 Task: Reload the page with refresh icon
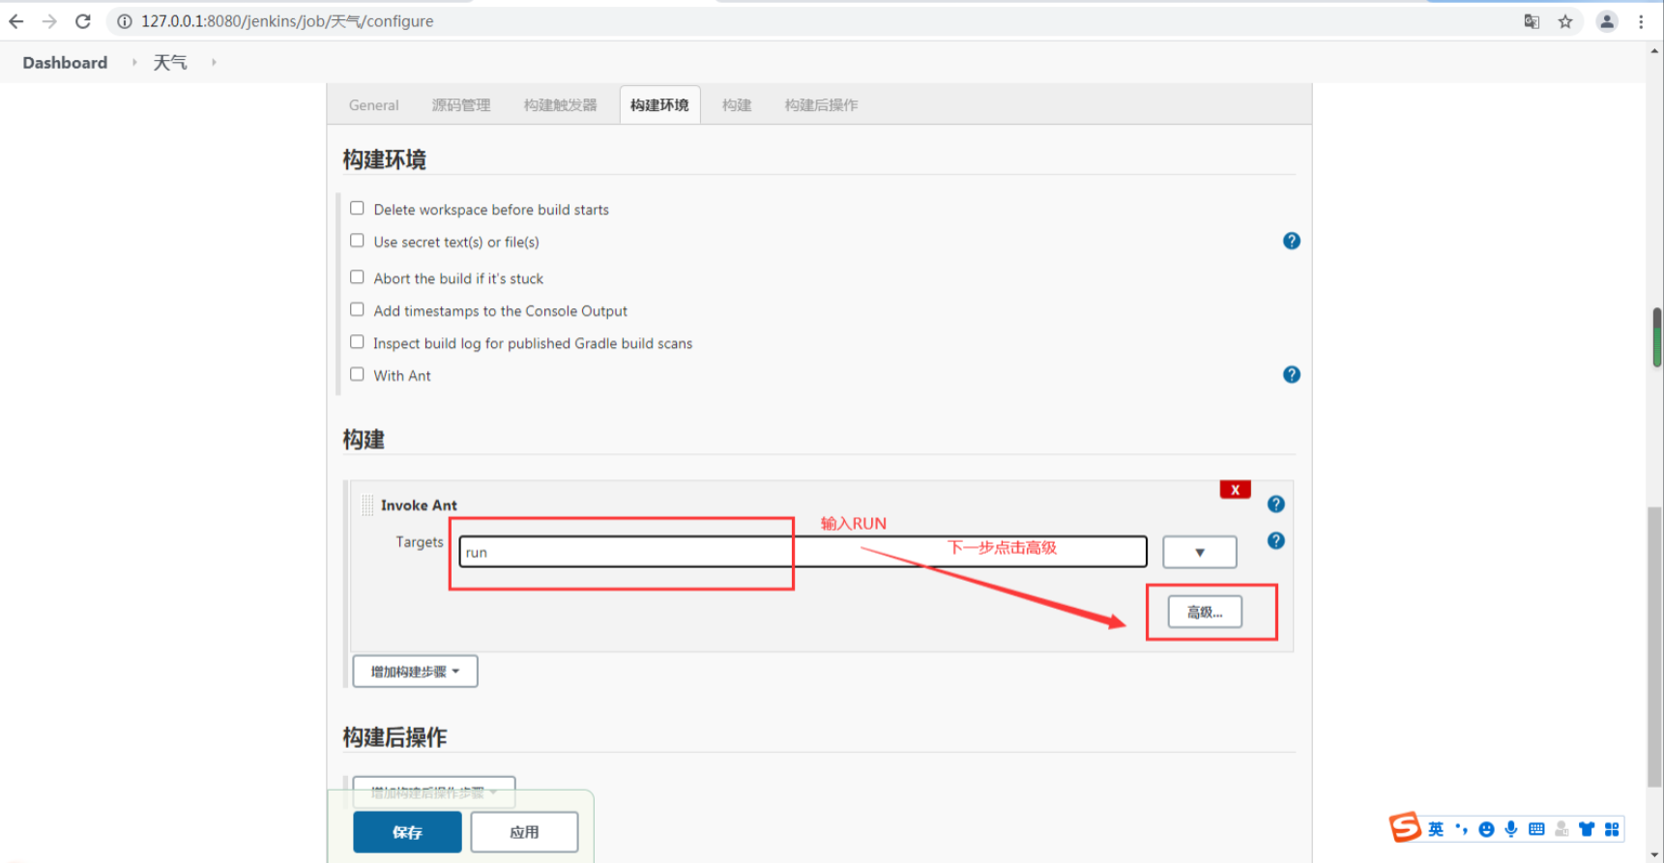(x=83, y=21)
